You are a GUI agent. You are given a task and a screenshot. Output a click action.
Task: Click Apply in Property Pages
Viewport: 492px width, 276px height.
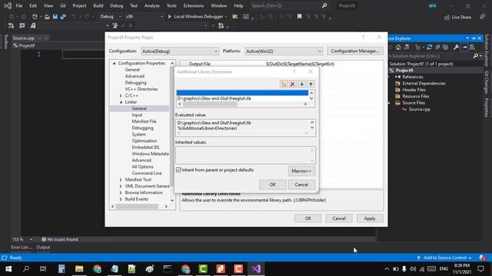[x=370, y=219]
